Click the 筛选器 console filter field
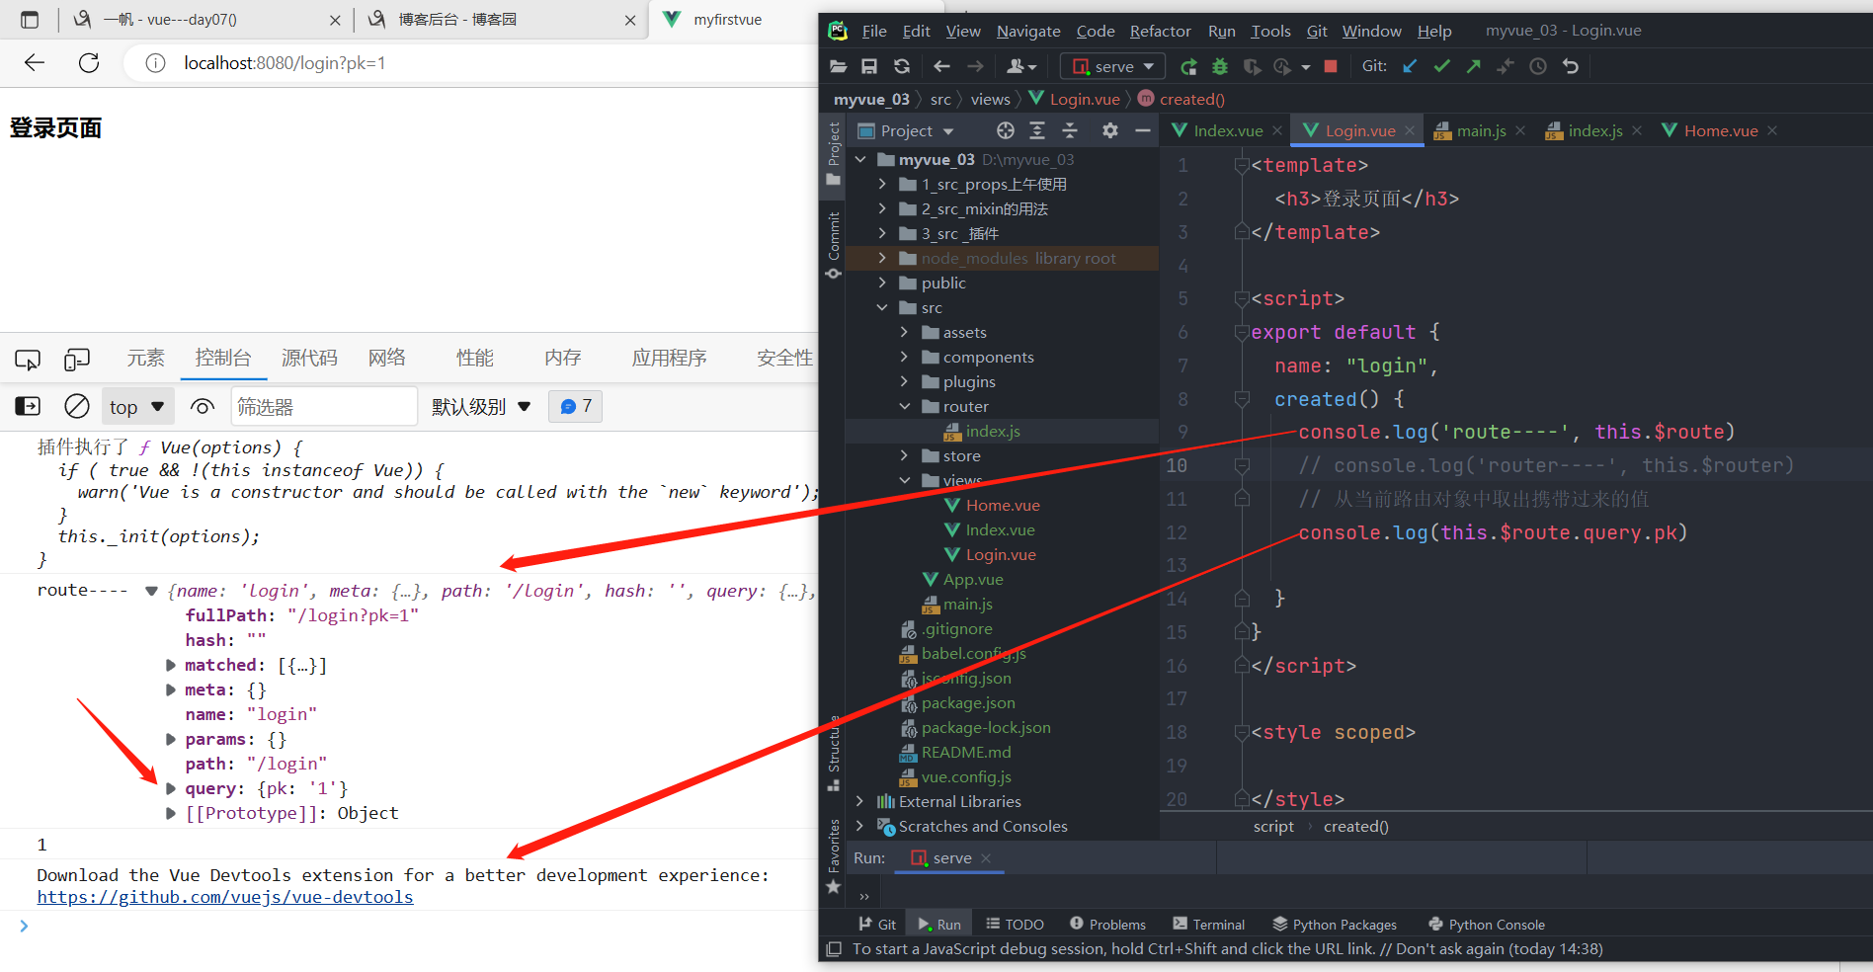1873x972 pixels. 324,407
